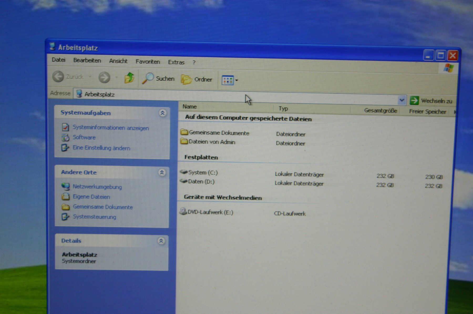Open the Bearbeiten menu

[87, 60]
